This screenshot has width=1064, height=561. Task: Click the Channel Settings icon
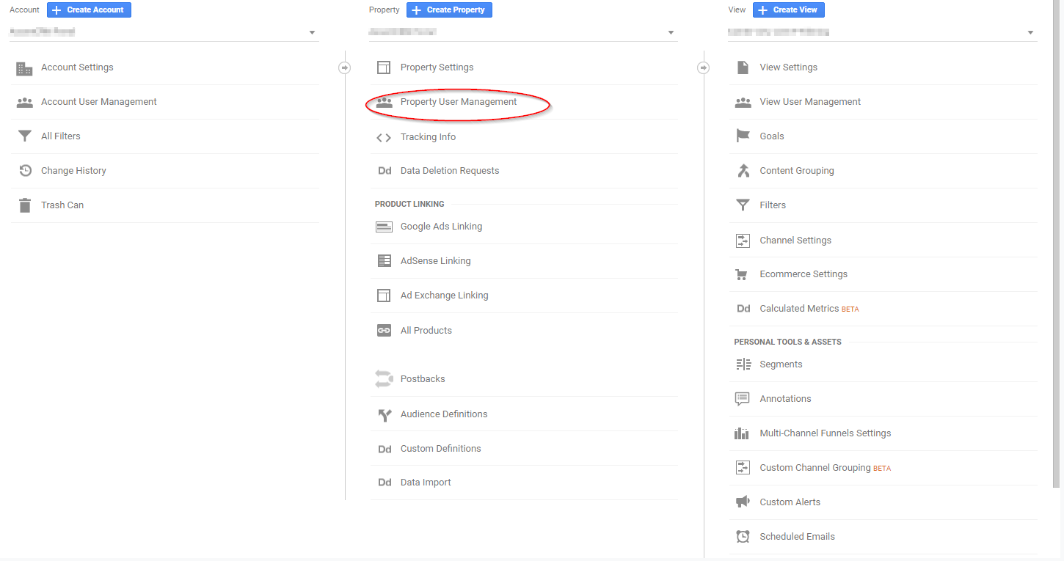pos(743,241)
